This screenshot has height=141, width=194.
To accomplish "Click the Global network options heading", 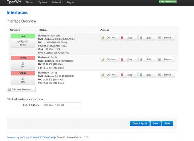I will 25,99.
